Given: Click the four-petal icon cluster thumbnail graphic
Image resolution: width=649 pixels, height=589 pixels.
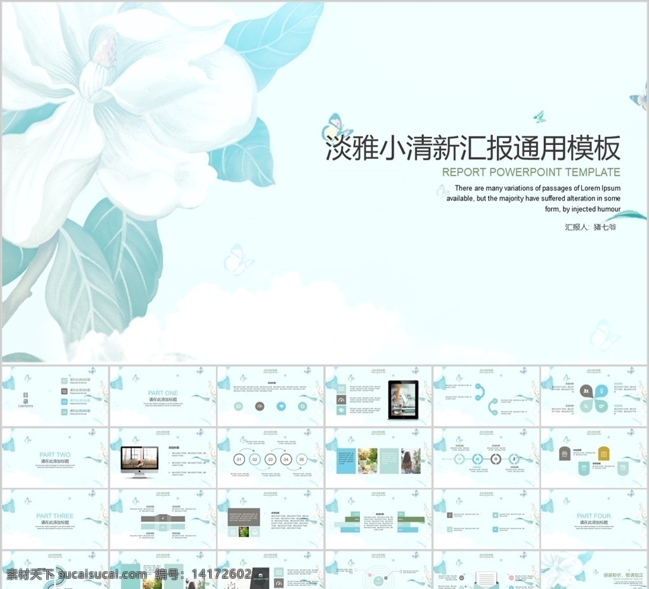Looking at the screenshot, I should (x=594, y=398).
